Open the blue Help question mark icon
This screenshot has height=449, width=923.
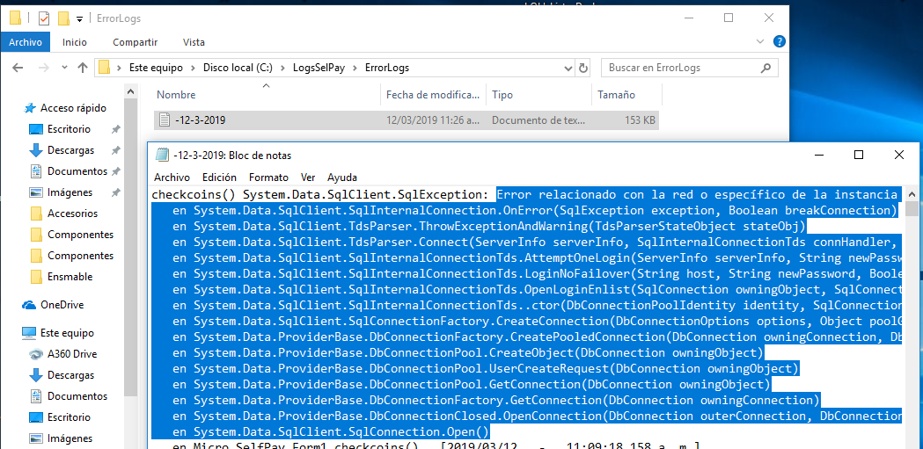[779, 41]
